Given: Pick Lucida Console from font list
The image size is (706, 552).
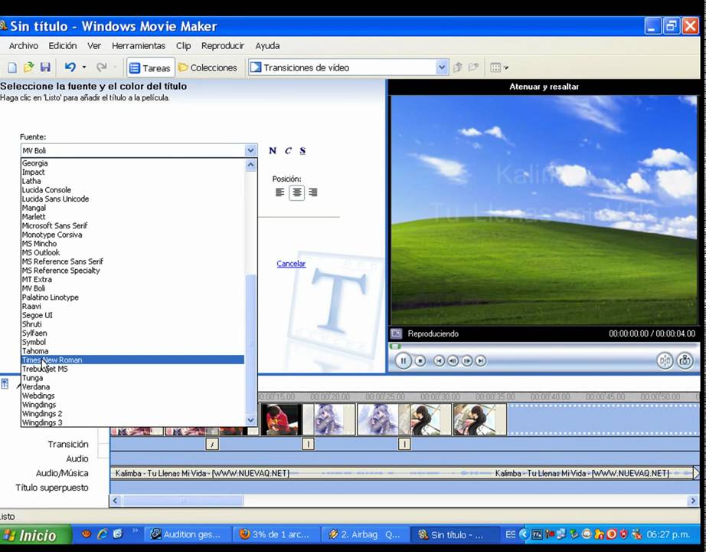Looking at the screenshot, I should 132,190.
